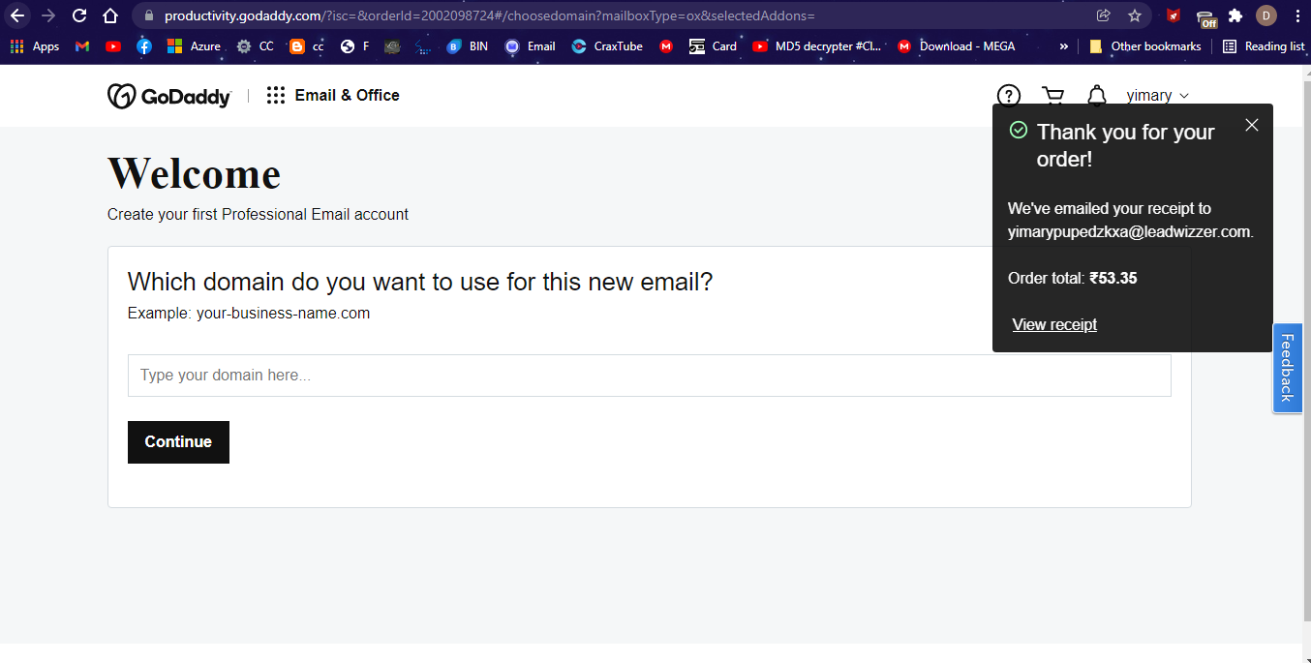The image size is (1311, 663).
Task: Open the Chrome three-dot menu
Action: (x=1296, y=15)
